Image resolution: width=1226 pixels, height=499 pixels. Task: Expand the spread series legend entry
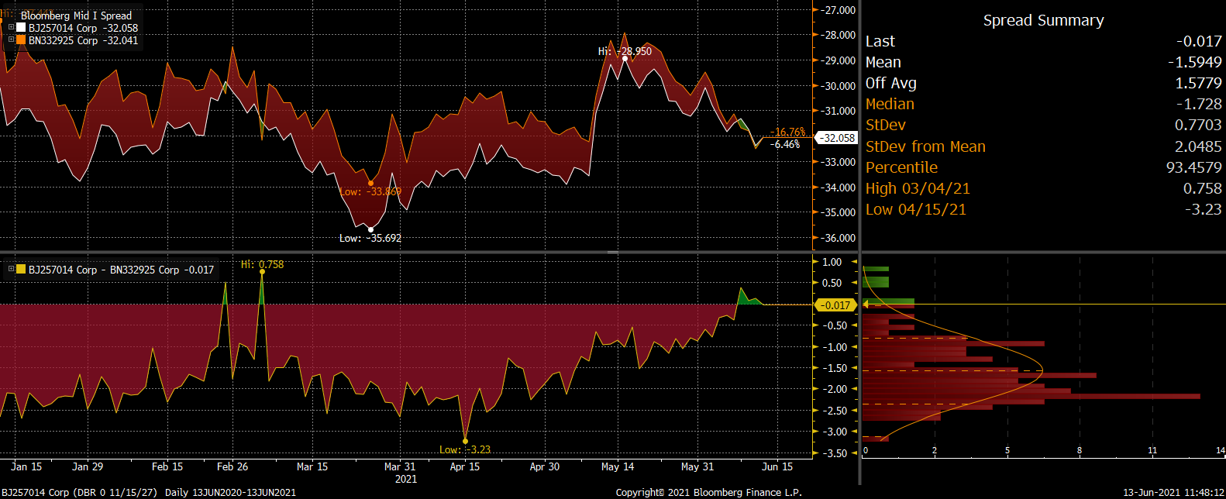[12, 270]
